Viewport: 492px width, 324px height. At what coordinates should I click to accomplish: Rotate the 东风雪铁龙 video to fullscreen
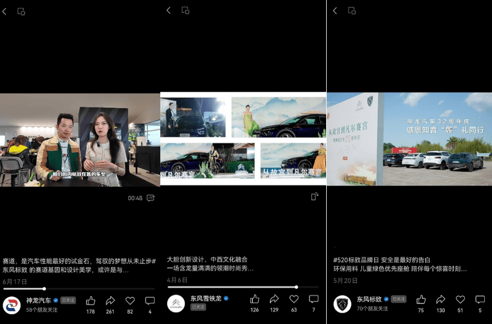point(314,196)
